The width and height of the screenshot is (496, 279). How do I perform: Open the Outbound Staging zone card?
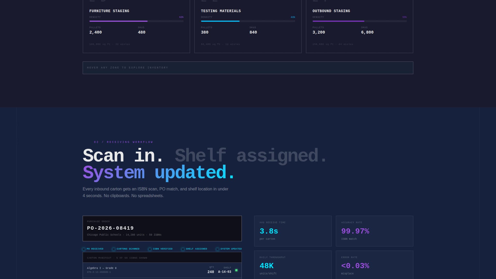[x=359, y=26]
